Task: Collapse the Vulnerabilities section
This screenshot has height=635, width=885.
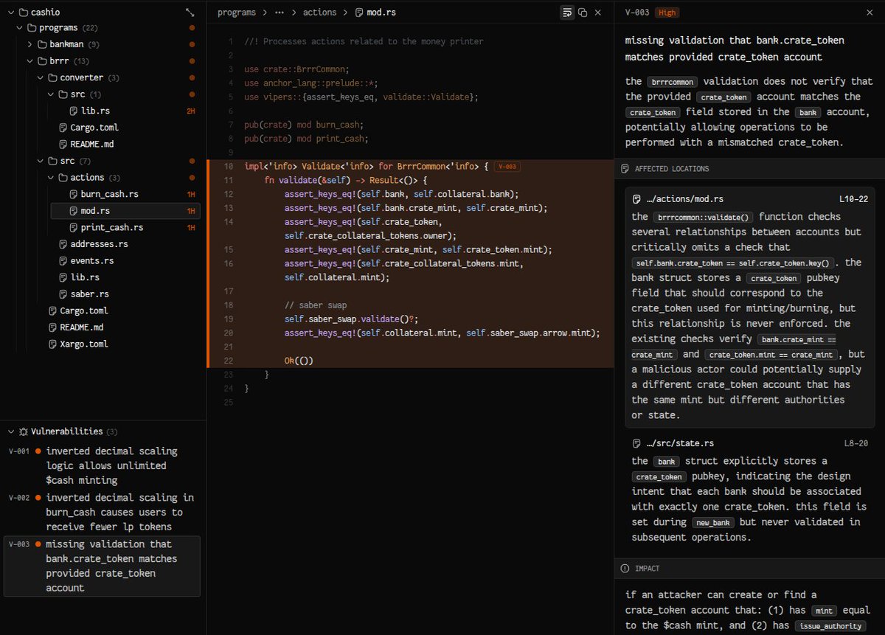Action: [x=11, y=431]
